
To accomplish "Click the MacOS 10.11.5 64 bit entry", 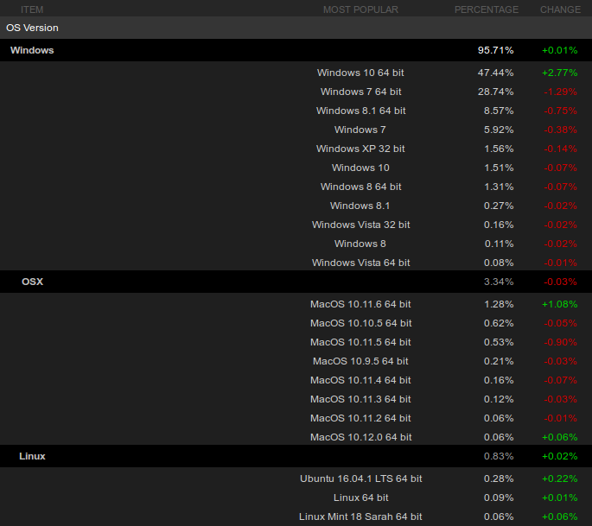I will [x=360, y=342].
